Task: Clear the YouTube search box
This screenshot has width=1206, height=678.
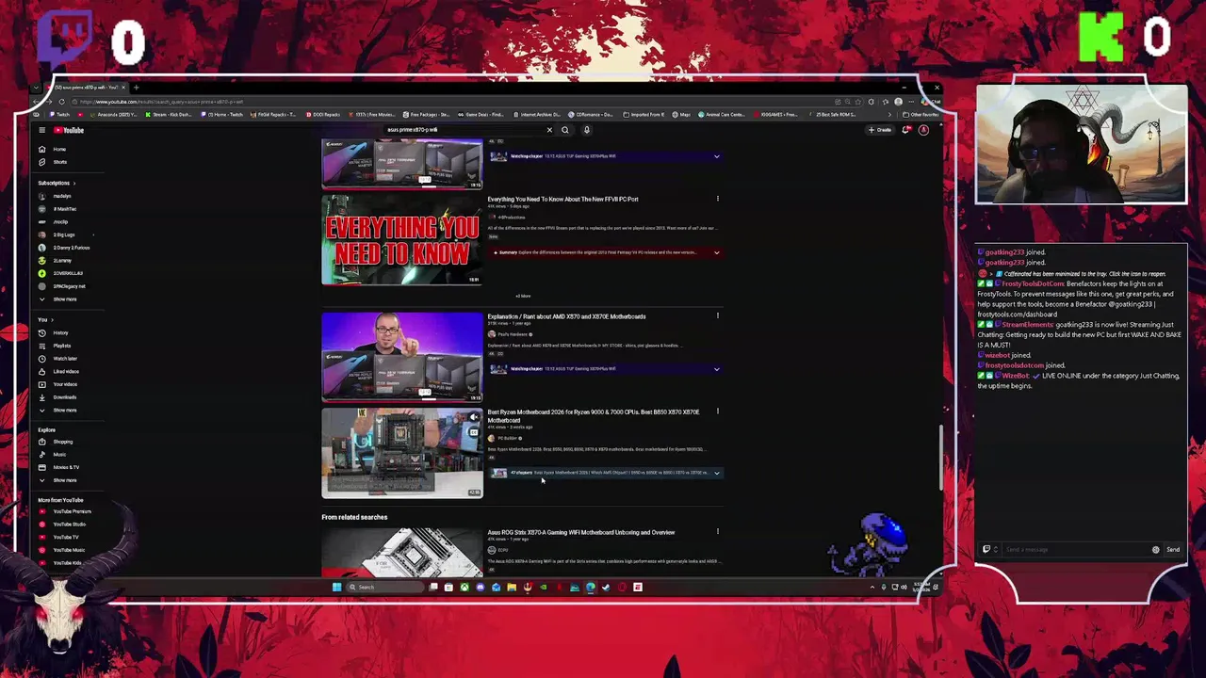Action: pyautogui.click(x=549, y=130)
